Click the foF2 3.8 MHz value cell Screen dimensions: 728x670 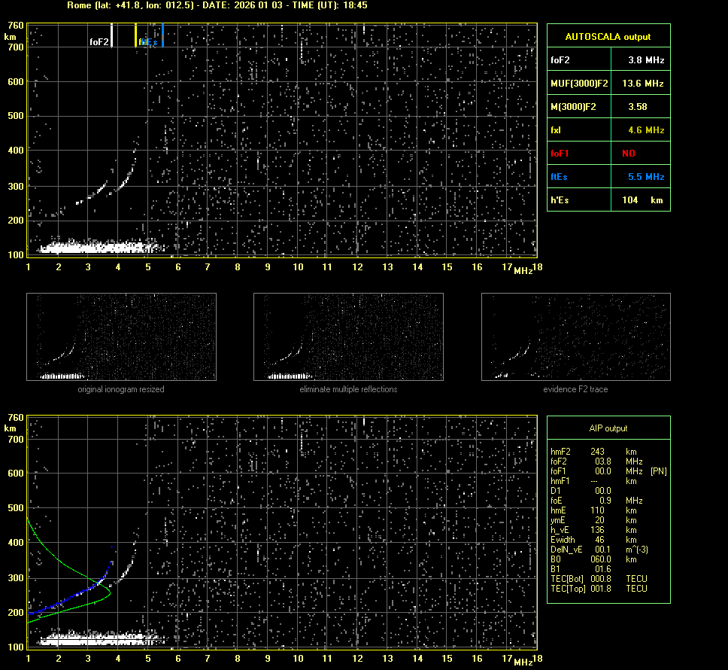[x=645, y=59]
